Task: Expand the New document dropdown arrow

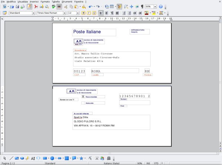Action: (8, 7)
